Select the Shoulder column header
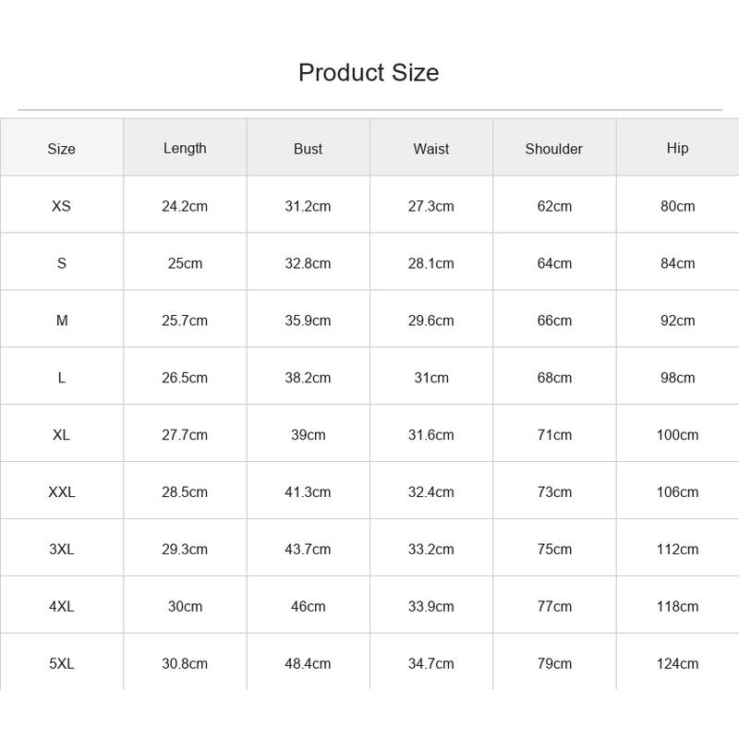 point(553,149)
